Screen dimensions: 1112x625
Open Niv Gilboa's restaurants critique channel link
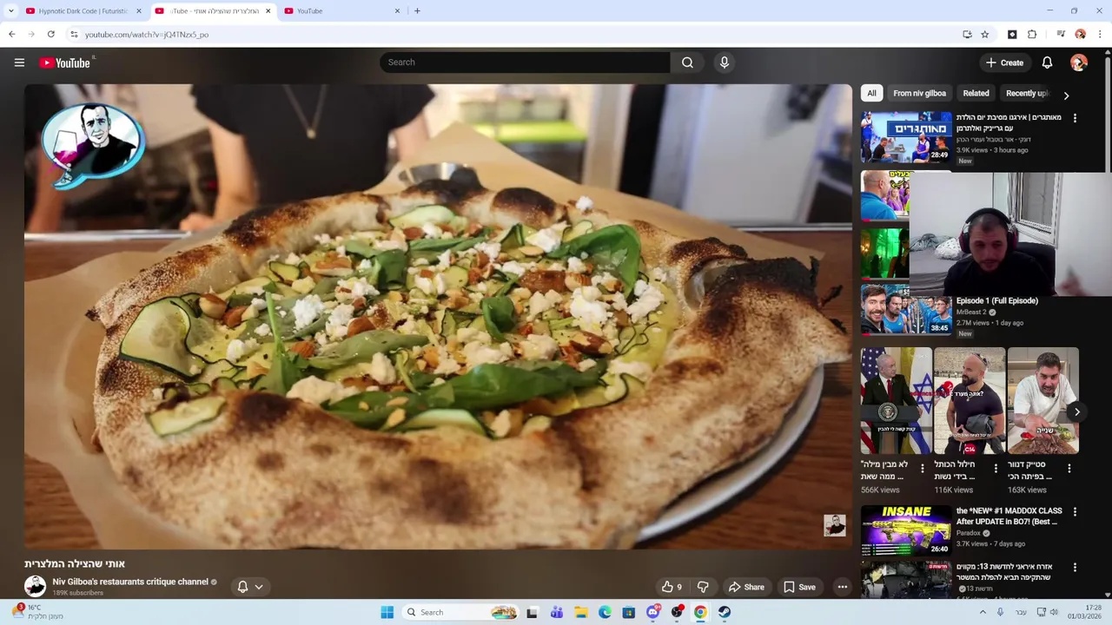pyautogui.click(x=130, y=582)
